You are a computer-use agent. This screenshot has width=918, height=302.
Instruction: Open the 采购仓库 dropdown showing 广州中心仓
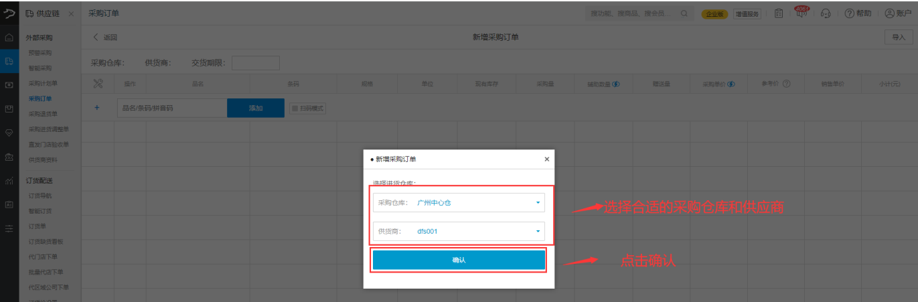click(459, 202)
